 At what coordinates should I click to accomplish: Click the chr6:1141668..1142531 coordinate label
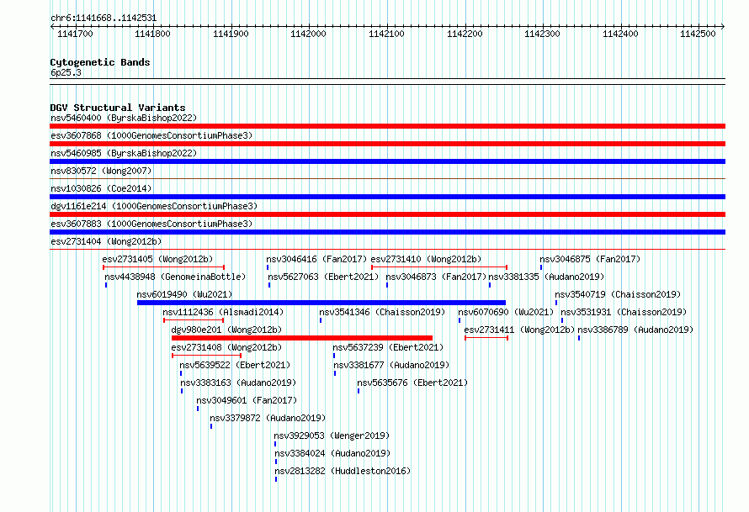(x=104, y=18)
